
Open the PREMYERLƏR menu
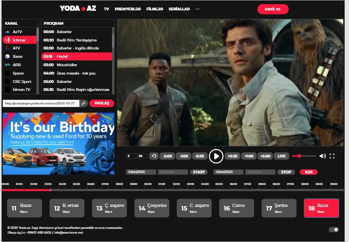pos(127,9)
